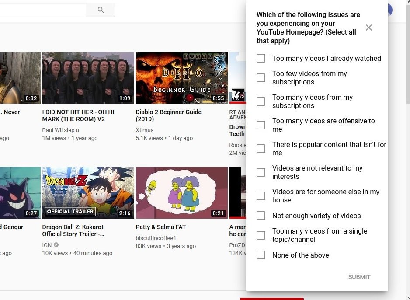The image size is (410, 300).
Task: Click the '2:16' duration badge
Action: pyautogui.click(x=125, y=213)
